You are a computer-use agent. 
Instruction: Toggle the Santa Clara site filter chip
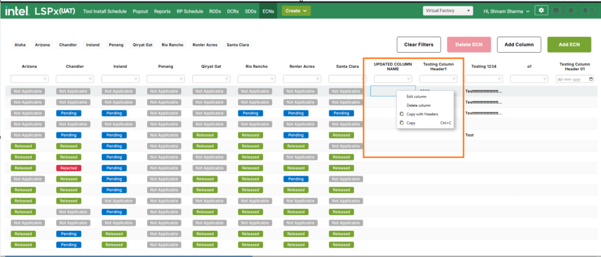(x=238, y=45)
